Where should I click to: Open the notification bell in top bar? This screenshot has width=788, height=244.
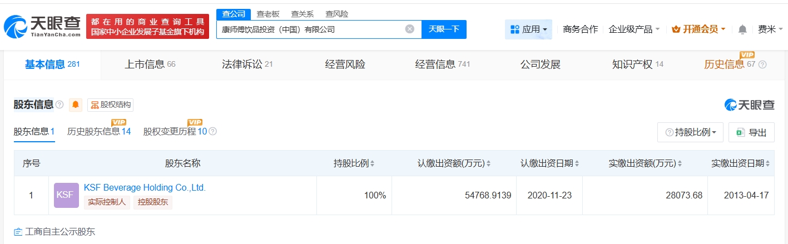click(x=742, y=29)
